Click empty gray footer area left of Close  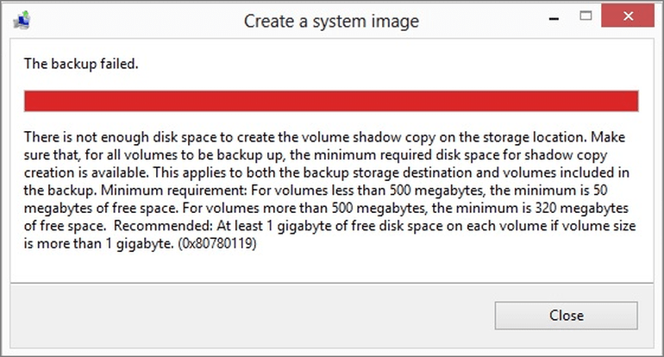[259, 315]
